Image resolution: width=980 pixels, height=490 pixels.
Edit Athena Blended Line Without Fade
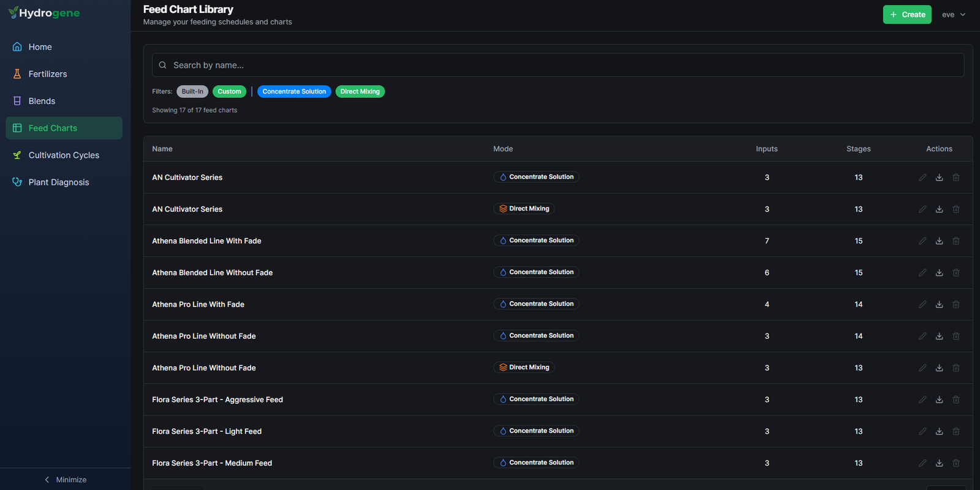click(922, 273)
